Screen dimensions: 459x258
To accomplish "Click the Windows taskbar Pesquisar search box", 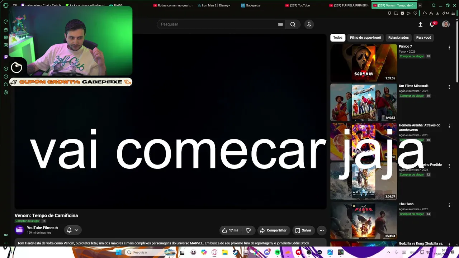I will click(150, 252).
